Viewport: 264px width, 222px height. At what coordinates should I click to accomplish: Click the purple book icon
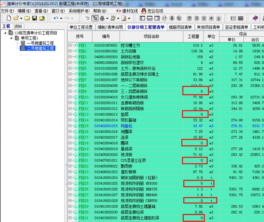tap(255, 18)
